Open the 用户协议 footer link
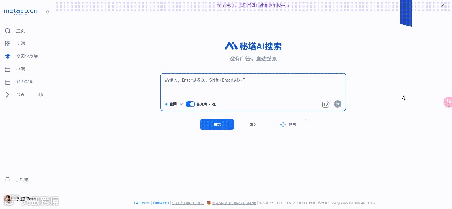Viewport: 452px width, 209px height. pos(142,203)
